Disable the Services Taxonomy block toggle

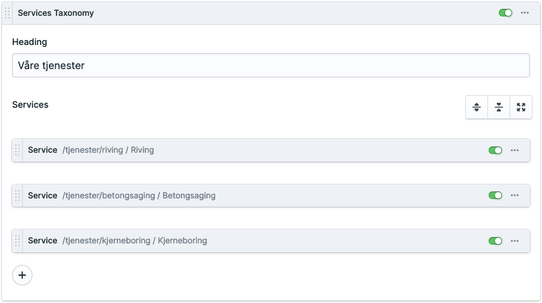point(505,13)
